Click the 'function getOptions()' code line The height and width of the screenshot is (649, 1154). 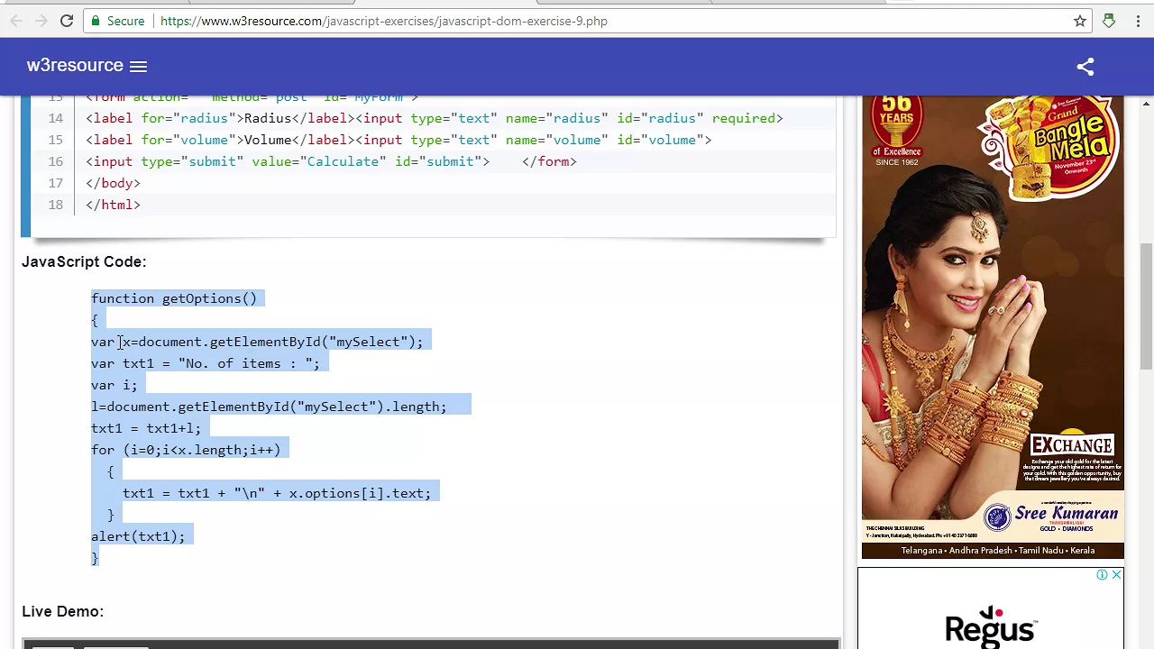[174, 298]
